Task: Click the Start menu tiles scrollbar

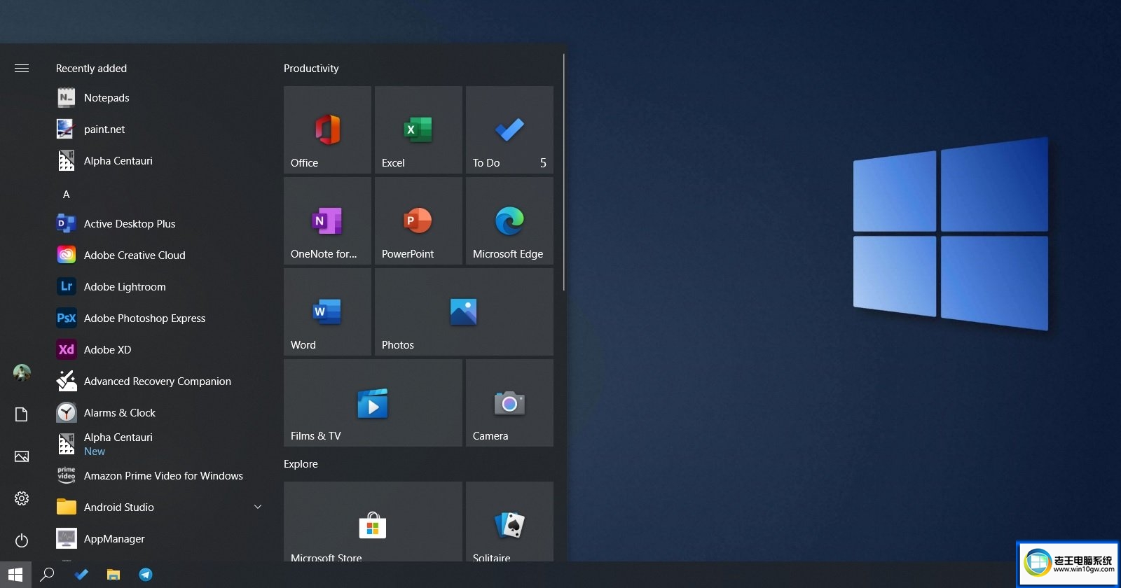Action: click(564, 172)
